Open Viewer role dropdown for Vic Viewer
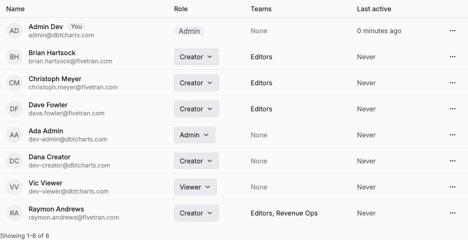 [195, 187]
